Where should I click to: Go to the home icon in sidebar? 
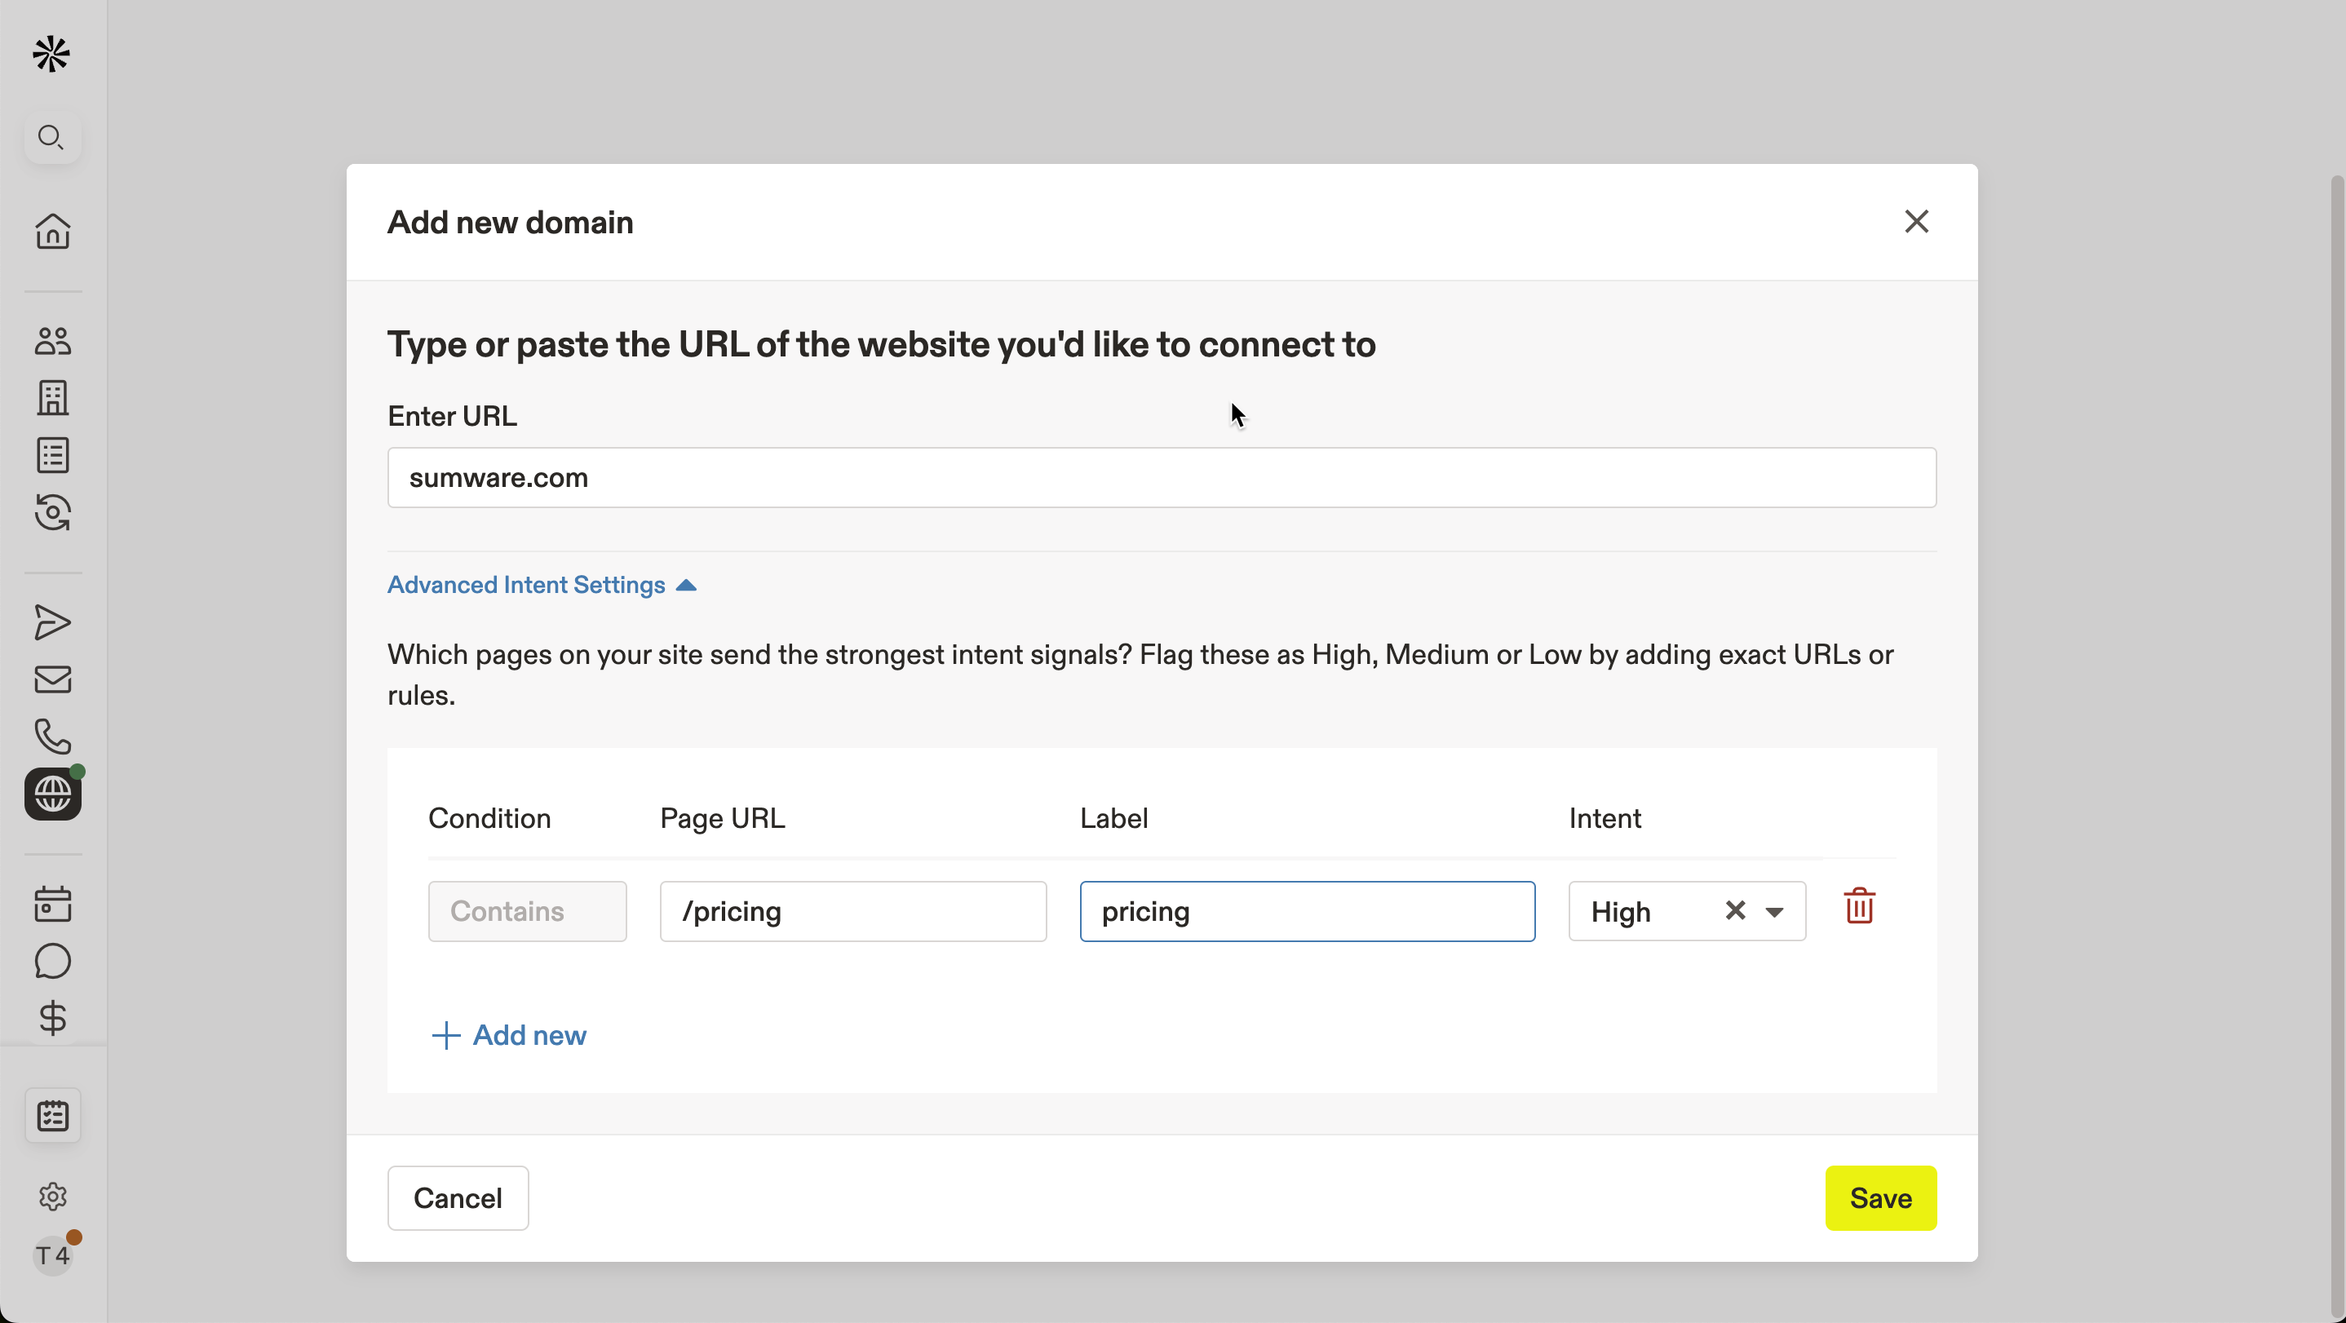53,232
